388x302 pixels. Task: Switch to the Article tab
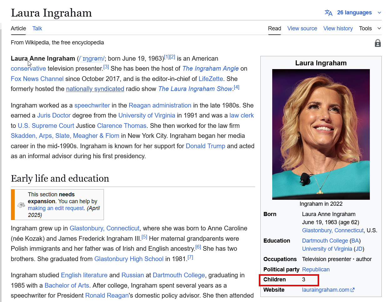tap(18, 28)
